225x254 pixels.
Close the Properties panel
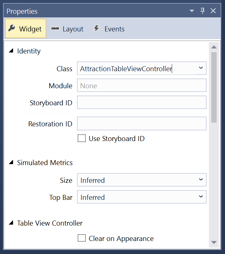tap(213, 11)
